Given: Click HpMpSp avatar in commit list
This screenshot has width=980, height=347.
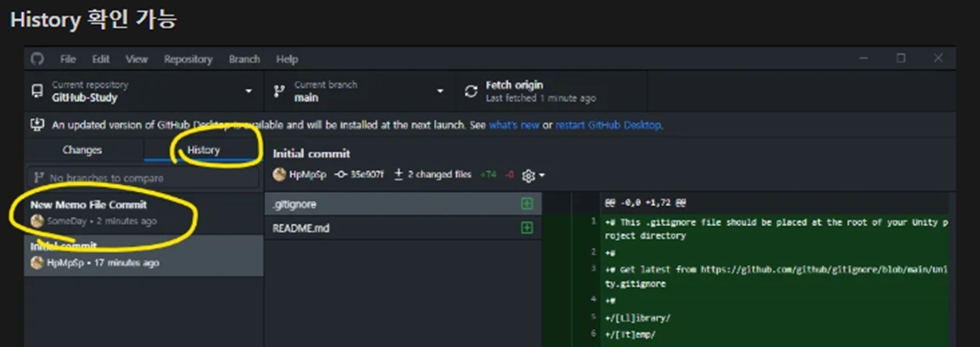Looking at the screenshot, I should [38, 262].
